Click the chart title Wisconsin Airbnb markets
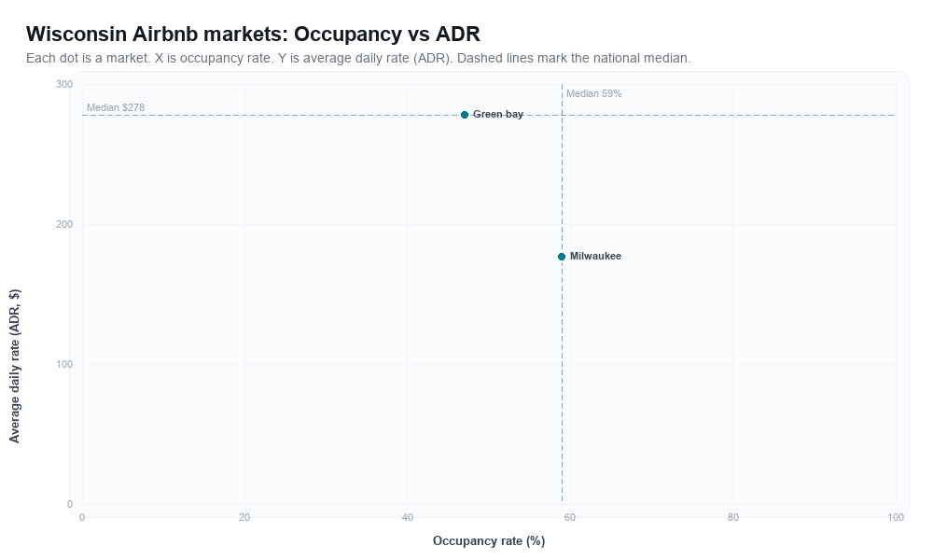933x560 pixels. click(253, 34)
